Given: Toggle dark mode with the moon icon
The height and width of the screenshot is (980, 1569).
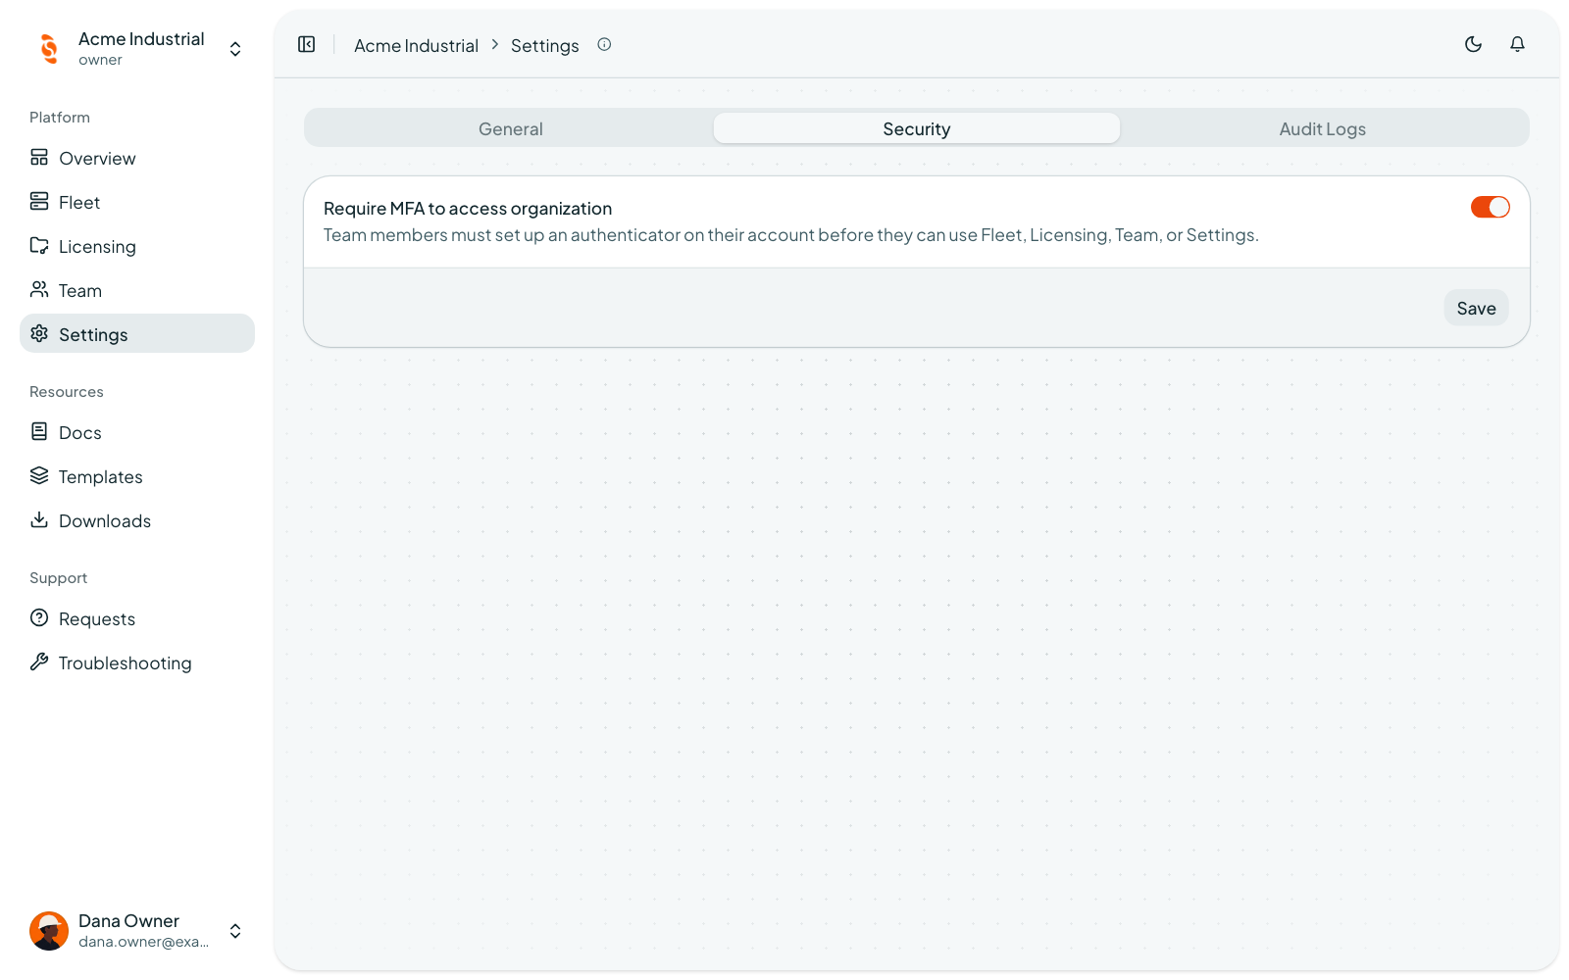Looking at the screenshot, I should pyautogui.click(x=1473, y=44).
